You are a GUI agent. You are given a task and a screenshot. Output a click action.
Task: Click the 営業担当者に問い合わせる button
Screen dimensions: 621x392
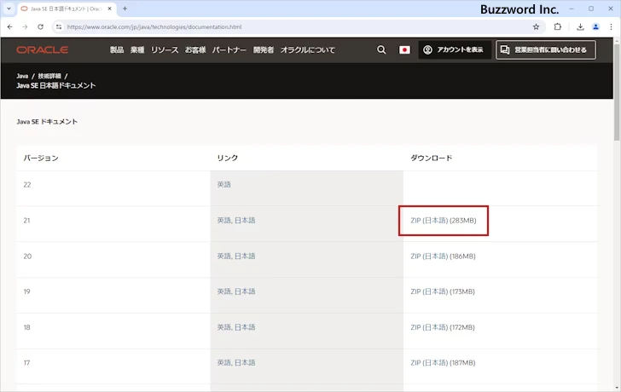pos(546,49)
